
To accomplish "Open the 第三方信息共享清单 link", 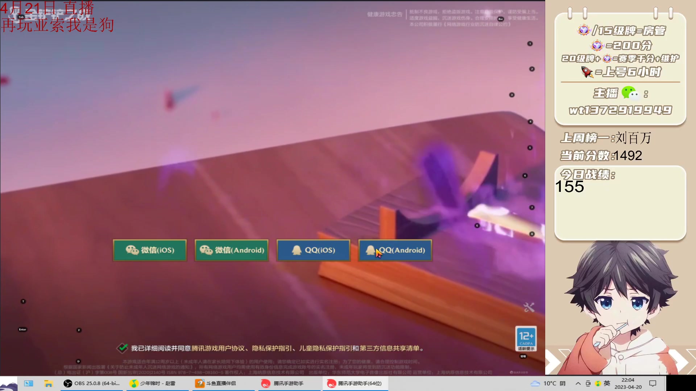I will tap(389, 348).
